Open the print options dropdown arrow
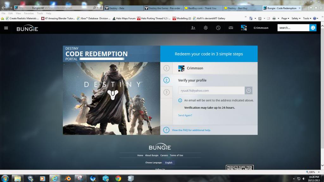The image size is (324, 182). point(278,18)
